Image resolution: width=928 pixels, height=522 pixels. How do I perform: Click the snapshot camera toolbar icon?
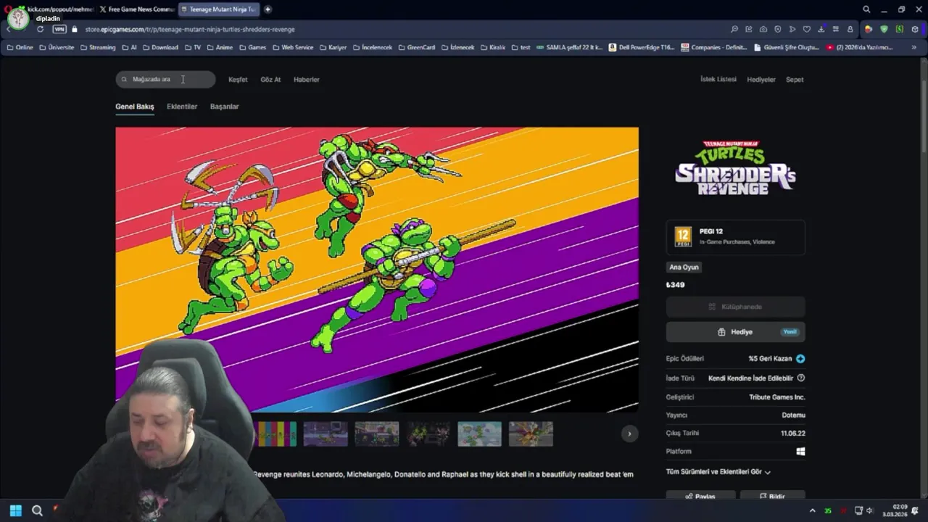(x=763, y=29)
